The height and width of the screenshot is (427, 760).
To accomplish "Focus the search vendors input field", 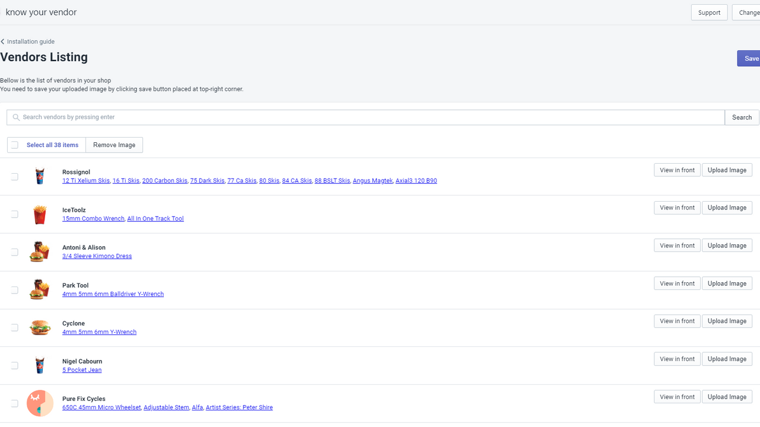I will click(x=366, y=117).
